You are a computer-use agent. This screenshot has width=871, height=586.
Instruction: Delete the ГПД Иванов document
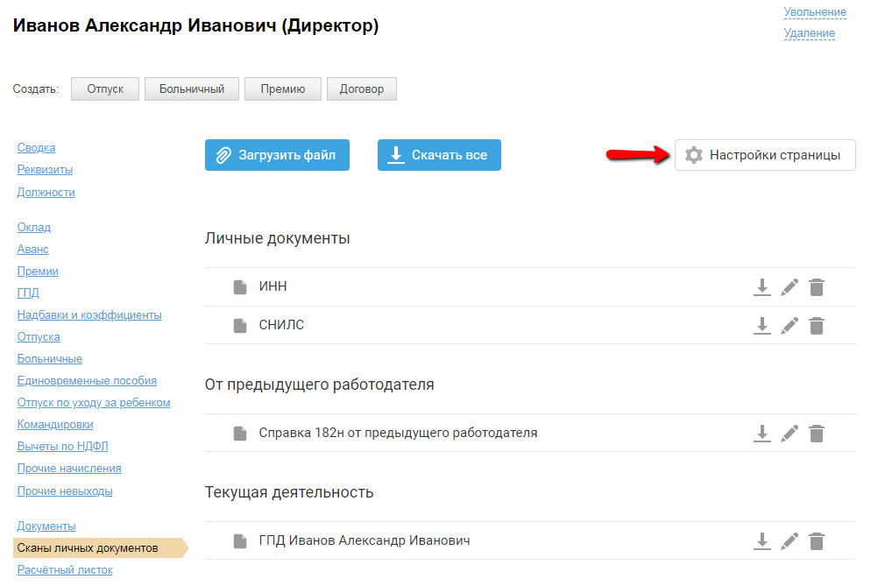[x=817, y=541]
